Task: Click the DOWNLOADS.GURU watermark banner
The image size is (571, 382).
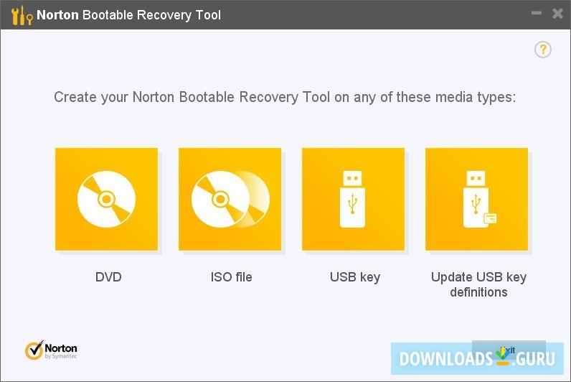Action: [477, 359]
